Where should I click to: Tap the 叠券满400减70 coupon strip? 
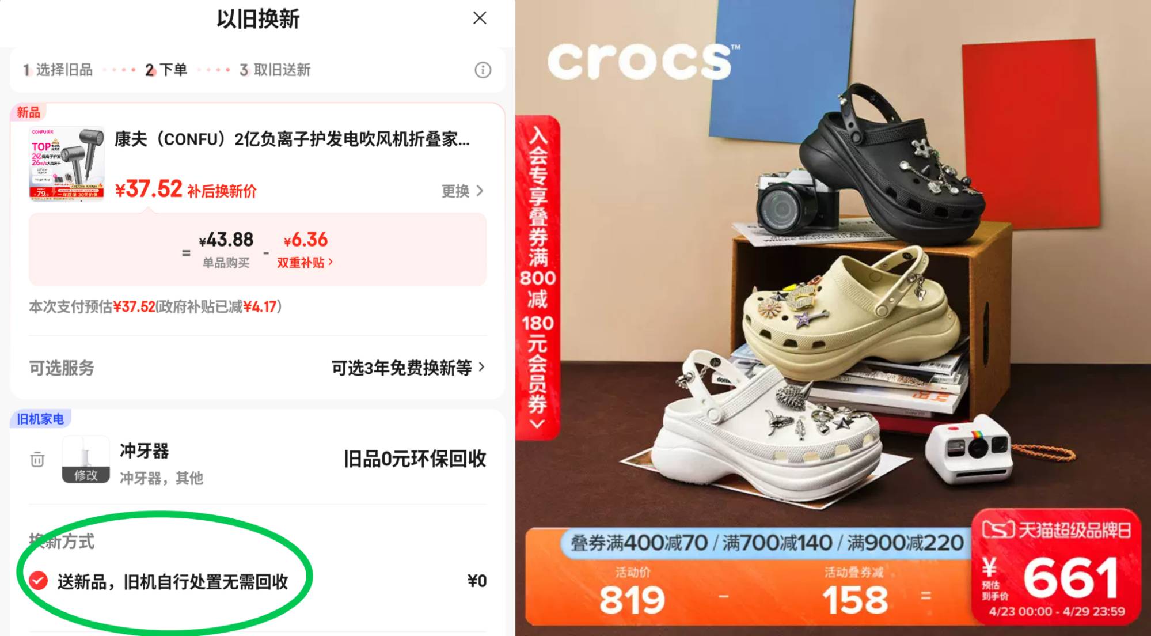[x=766, y=543]
